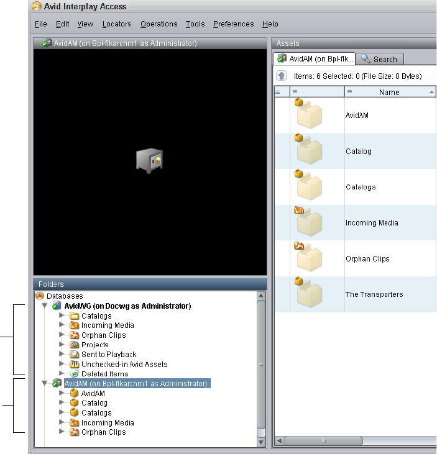Click the Catalogs folder icon in Assets list

(x=308, y=185)
